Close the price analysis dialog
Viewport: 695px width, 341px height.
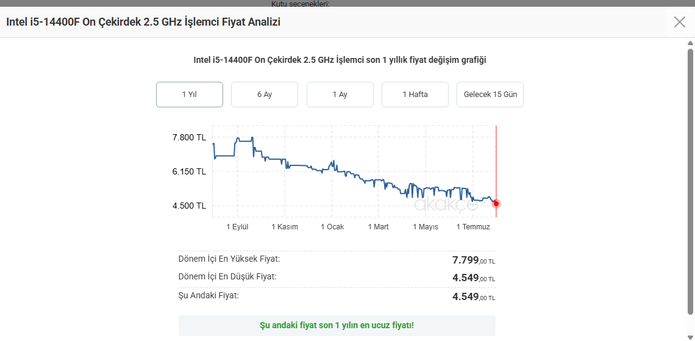click(x=680, y=22)
